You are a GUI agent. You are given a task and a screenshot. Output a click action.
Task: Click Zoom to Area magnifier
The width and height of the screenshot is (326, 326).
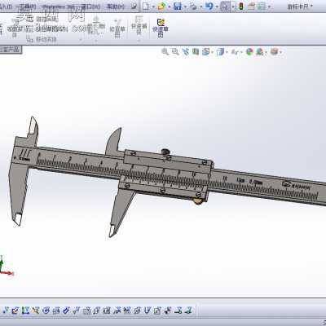(175, 51)
